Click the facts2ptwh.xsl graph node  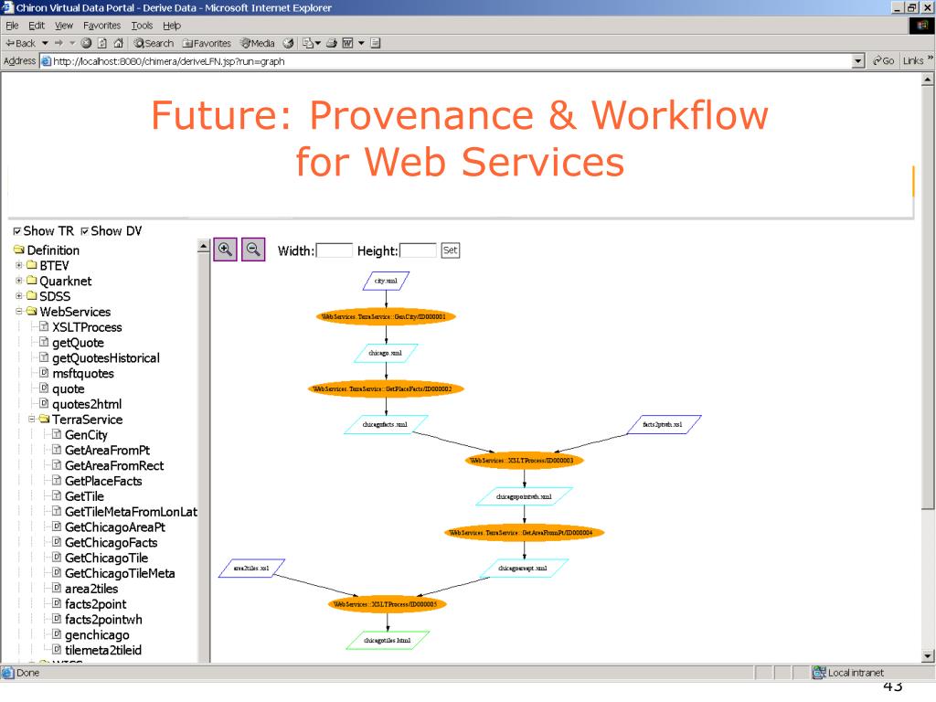click(664, 424)
